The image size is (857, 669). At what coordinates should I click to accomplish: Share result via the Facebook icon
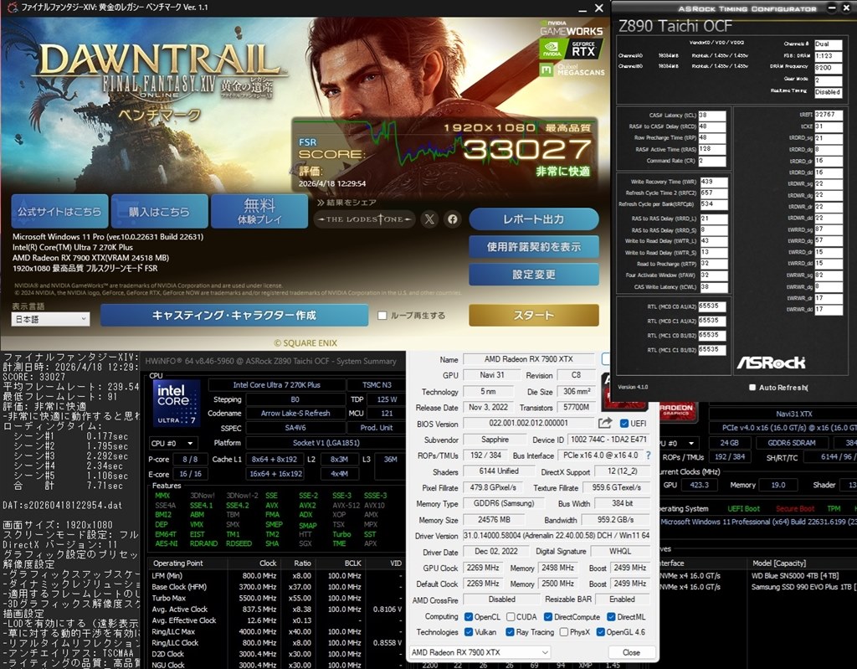click(x=453, y=219)
